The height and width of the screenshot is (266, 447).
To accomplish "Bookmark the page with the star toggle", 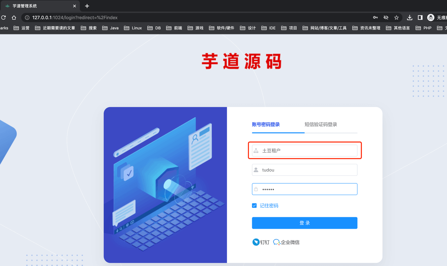I will click(396, 17).
